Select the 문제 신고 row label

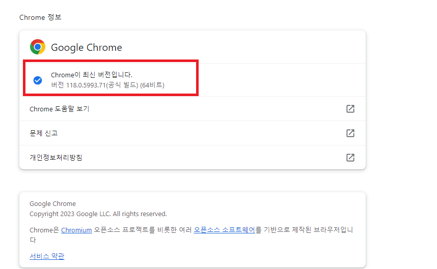(44, 133)
